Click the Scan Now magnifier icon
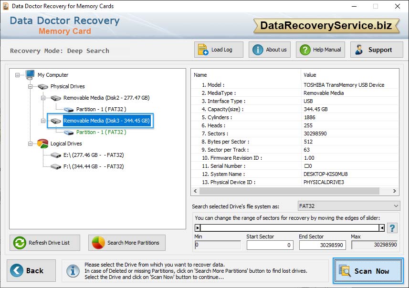The image size is (409, 288). pos(345,270)
